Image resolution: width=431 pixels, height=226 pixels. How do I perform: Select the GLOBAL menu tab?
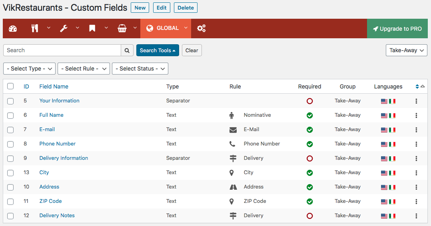click(166, 28)
